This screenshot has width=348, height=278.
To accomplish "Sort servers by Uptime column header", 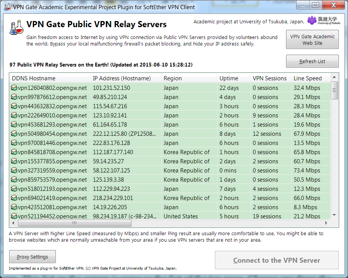I will (234, 78).
